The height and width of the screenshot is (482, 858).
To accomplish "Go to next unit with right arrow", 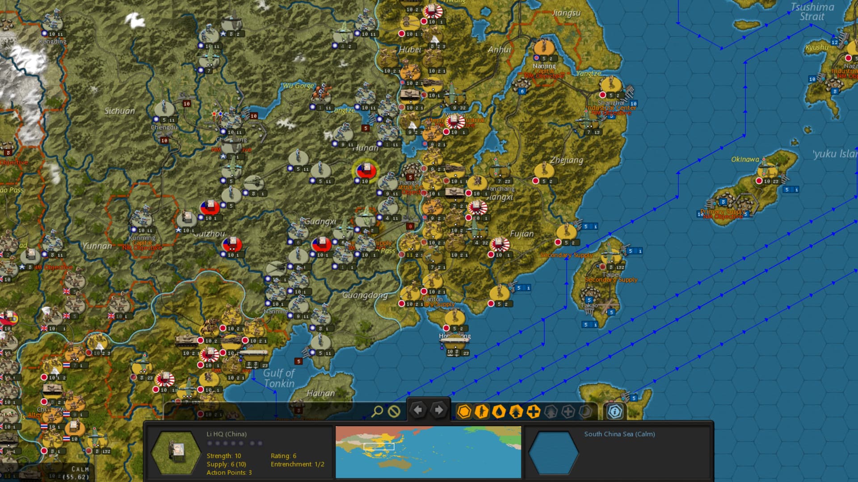I will tap(439, 410).
